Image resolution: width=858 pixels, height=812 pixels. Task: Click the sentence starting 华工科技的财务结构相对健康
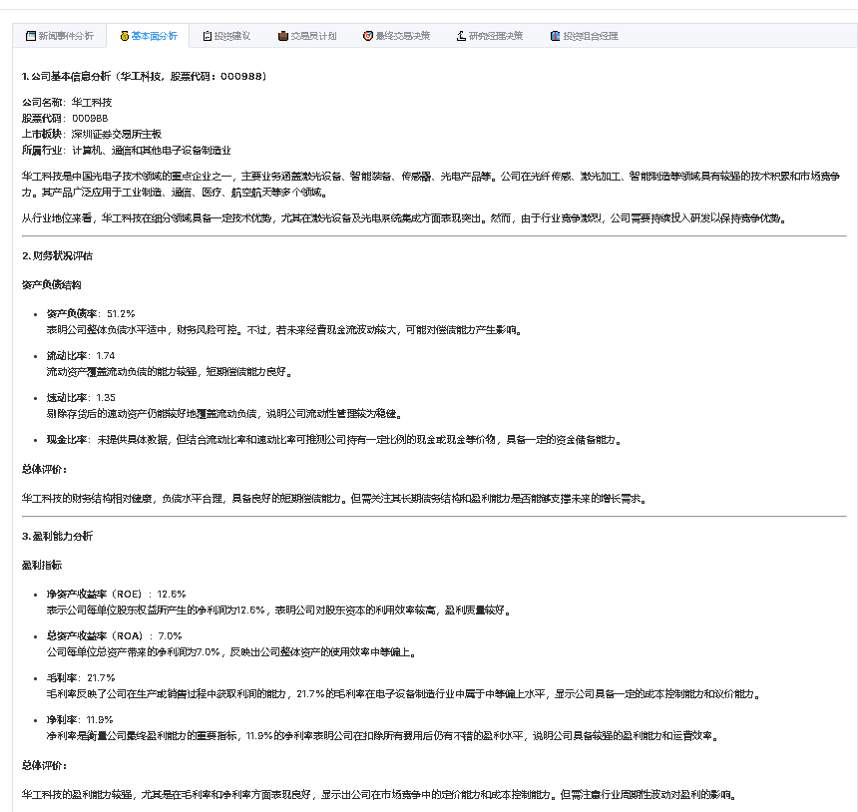334,499
